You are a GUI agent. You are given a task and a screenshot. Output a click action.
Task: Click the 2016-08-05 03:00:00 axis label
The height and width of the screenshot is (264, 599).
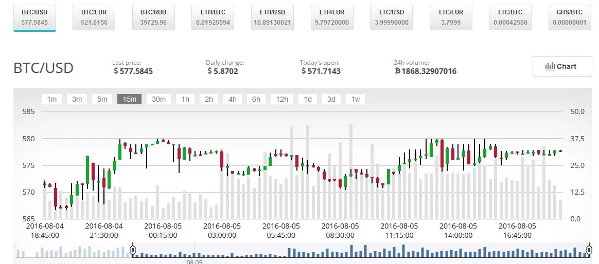pyautogui.click(x=222, y=231)
